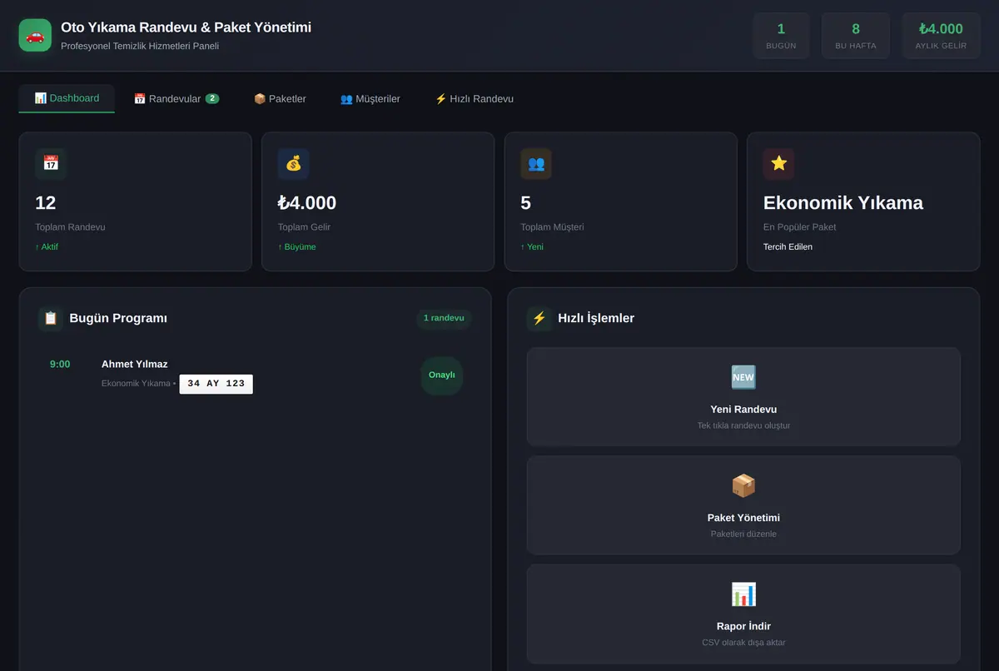999x671 pixels.
Task: Click the Toplam Müşteri value 5
Action: coord(525,203)
